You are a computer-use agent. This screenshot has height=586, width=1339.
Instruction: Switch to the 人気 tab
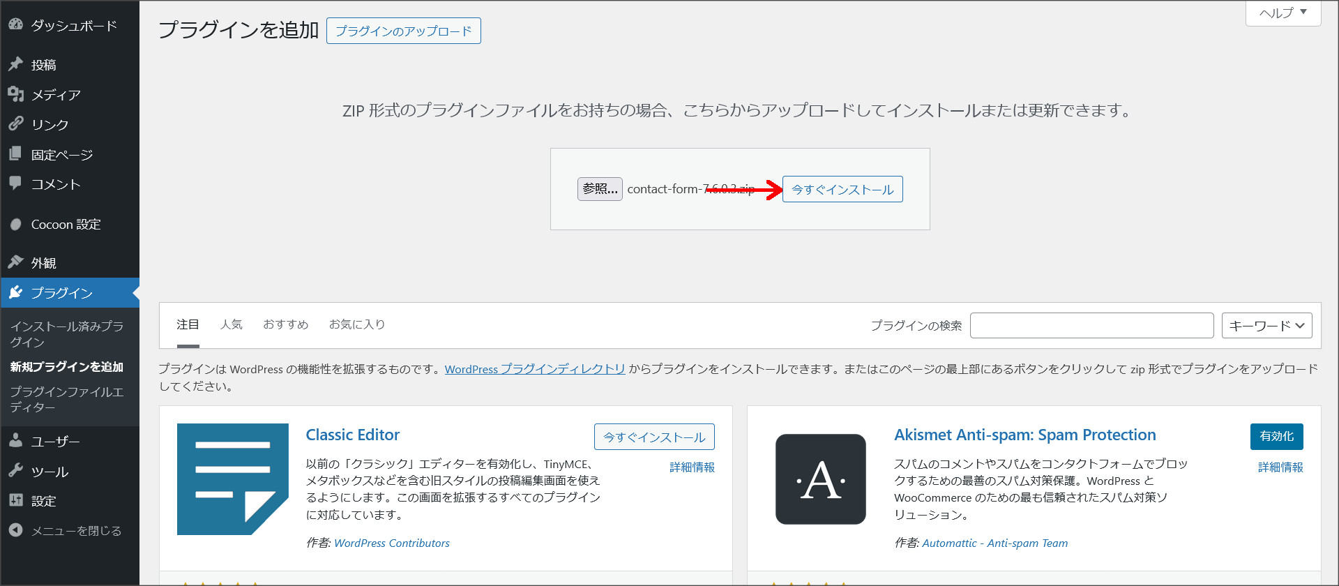pyautogui.click(x=231, y=324)
